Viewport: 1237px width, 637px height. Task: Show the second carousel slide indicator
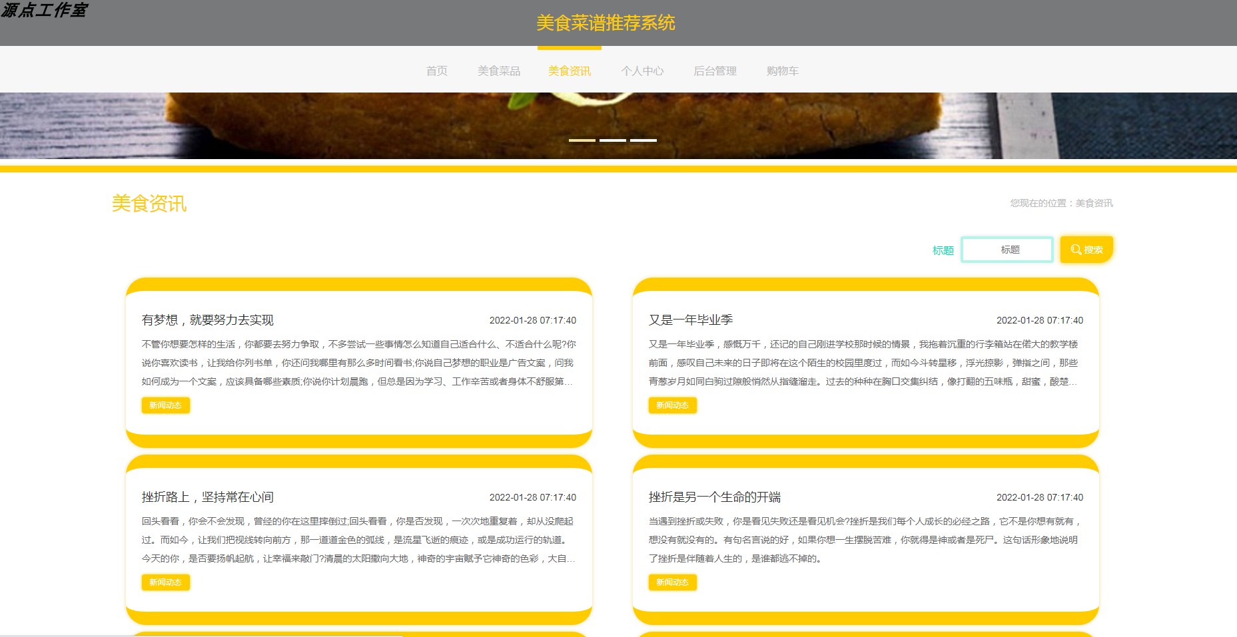[x=613, y=140]
